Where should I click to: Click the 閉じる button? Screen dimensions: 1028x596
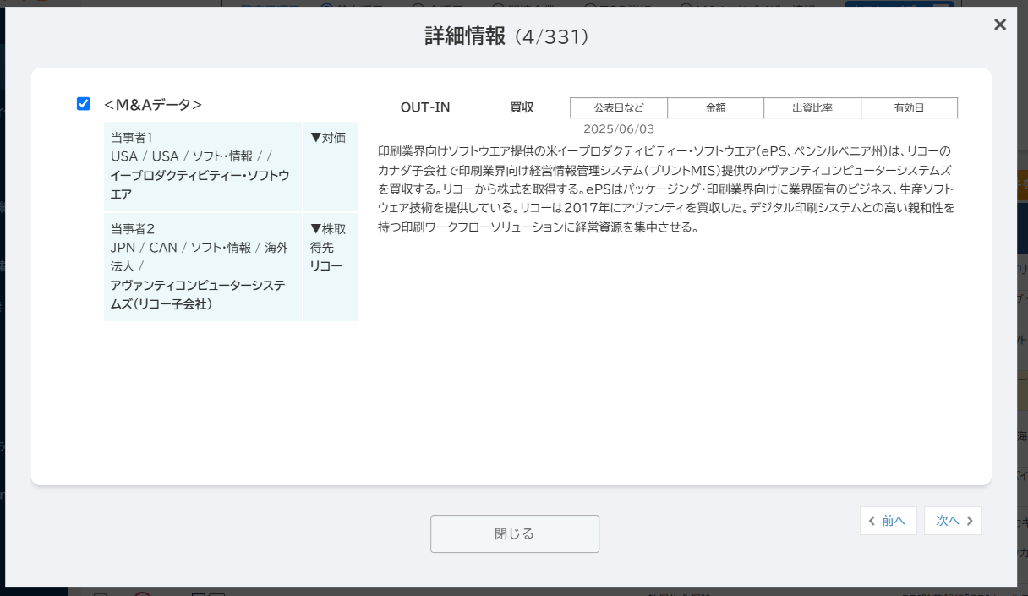(515, 534)
